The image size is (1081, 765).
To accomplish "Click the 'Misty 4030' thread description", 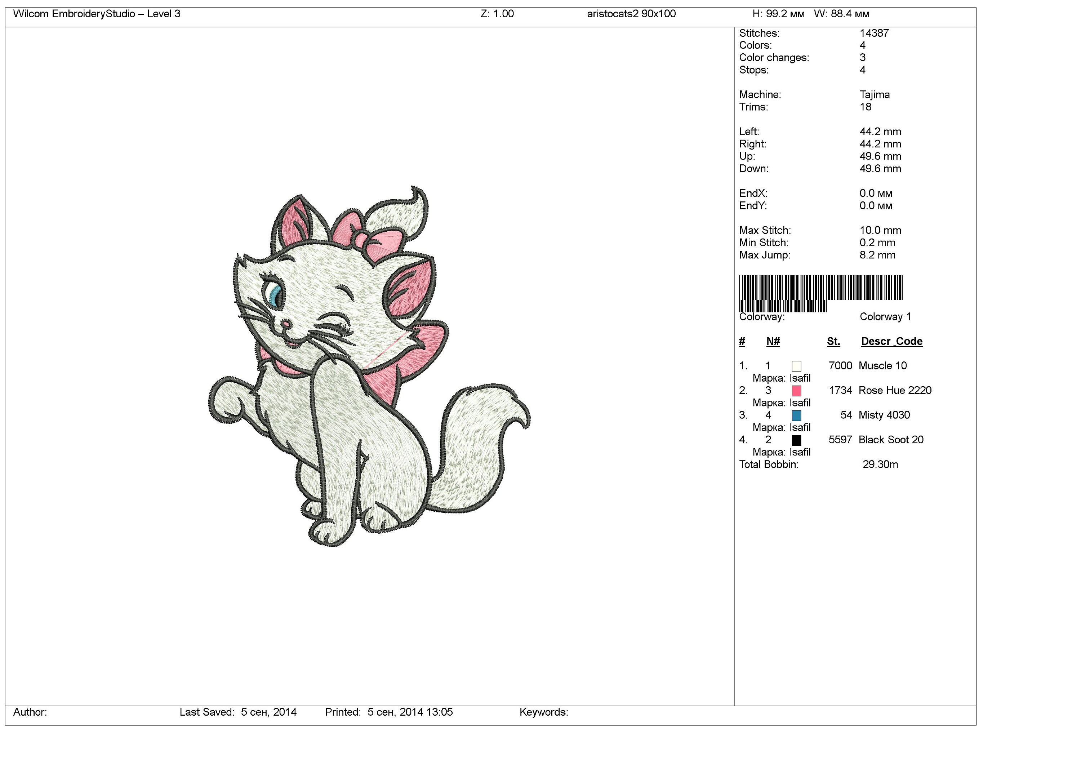I will click(884, 415).
